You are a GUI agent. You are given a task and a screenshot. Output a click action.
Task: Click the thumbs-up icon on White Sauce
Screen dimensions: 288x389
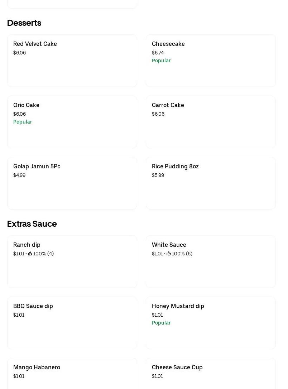[x=169, y=254]
